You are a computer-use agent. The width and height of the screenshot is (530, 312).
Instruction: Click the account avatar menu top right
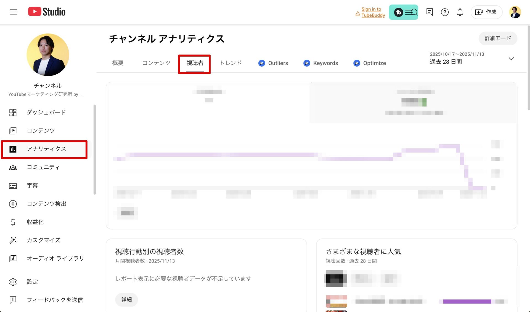point(515,12)
